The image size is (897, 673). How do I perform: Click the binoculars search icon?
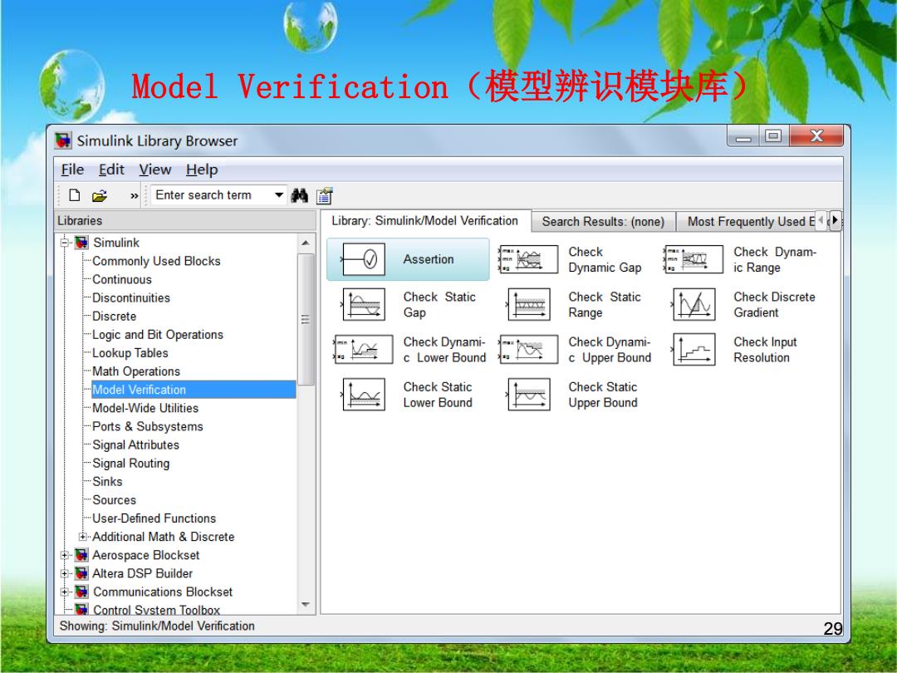tap(299, 196)
